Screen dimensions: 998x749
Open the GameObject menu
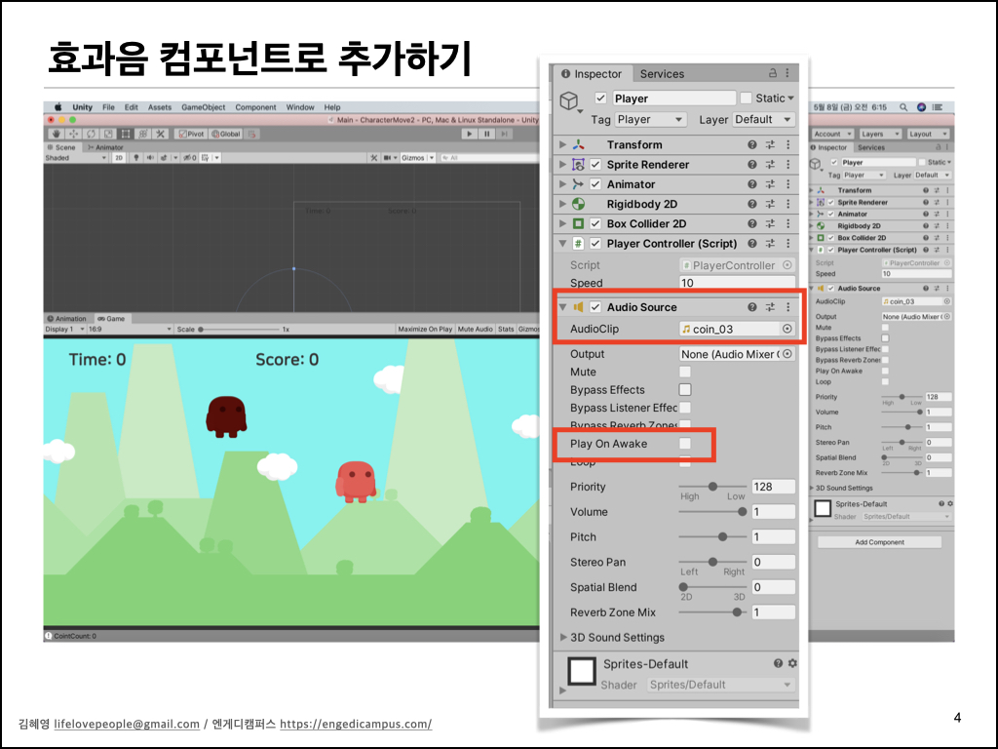203,107
